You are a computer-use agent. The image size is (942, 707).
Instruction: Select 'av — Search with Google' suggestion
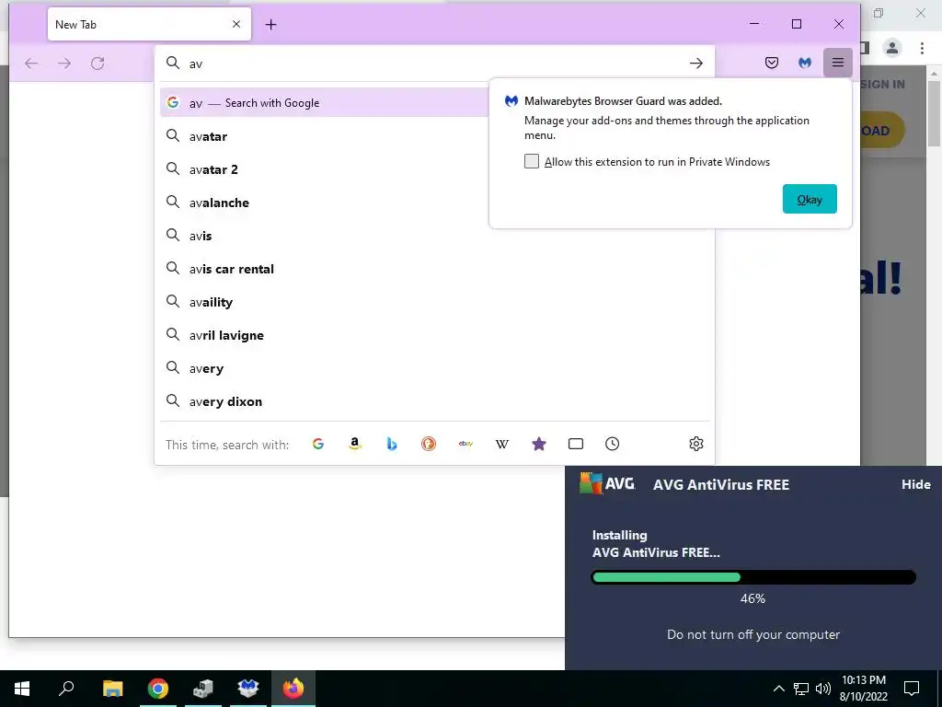click(326, 102)
